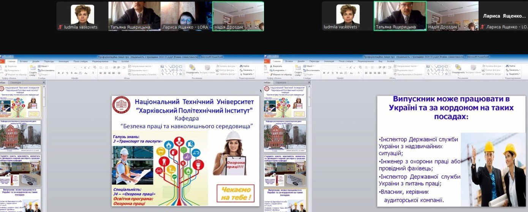Close the slides pane in the right PowerPoint
The width and height of the screenshot is (528, 212).
coord(310,83)
